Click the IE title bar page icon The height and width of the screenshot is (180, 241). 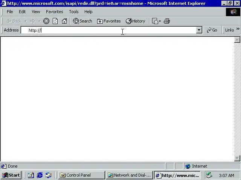3,3
